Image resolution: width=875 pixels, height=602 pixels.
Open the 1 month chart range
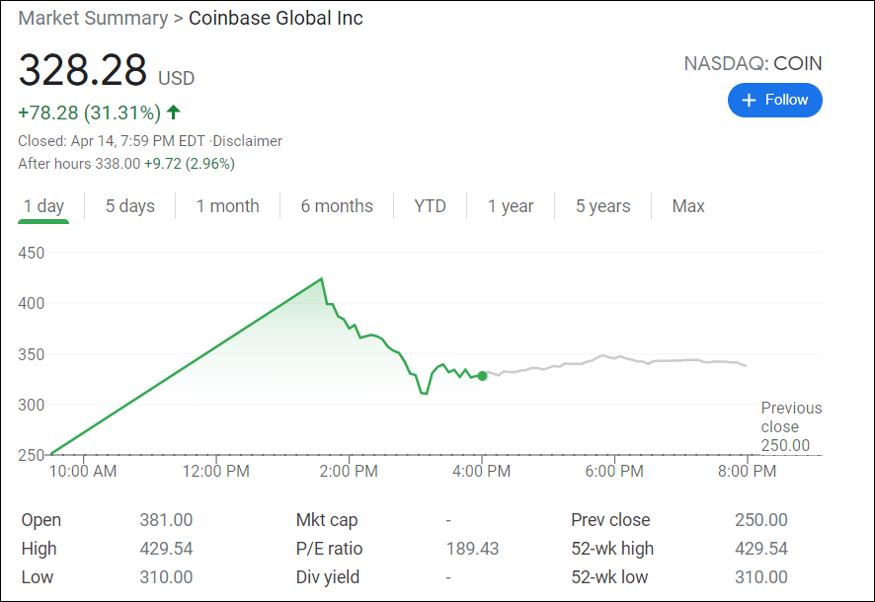point(227,206)
